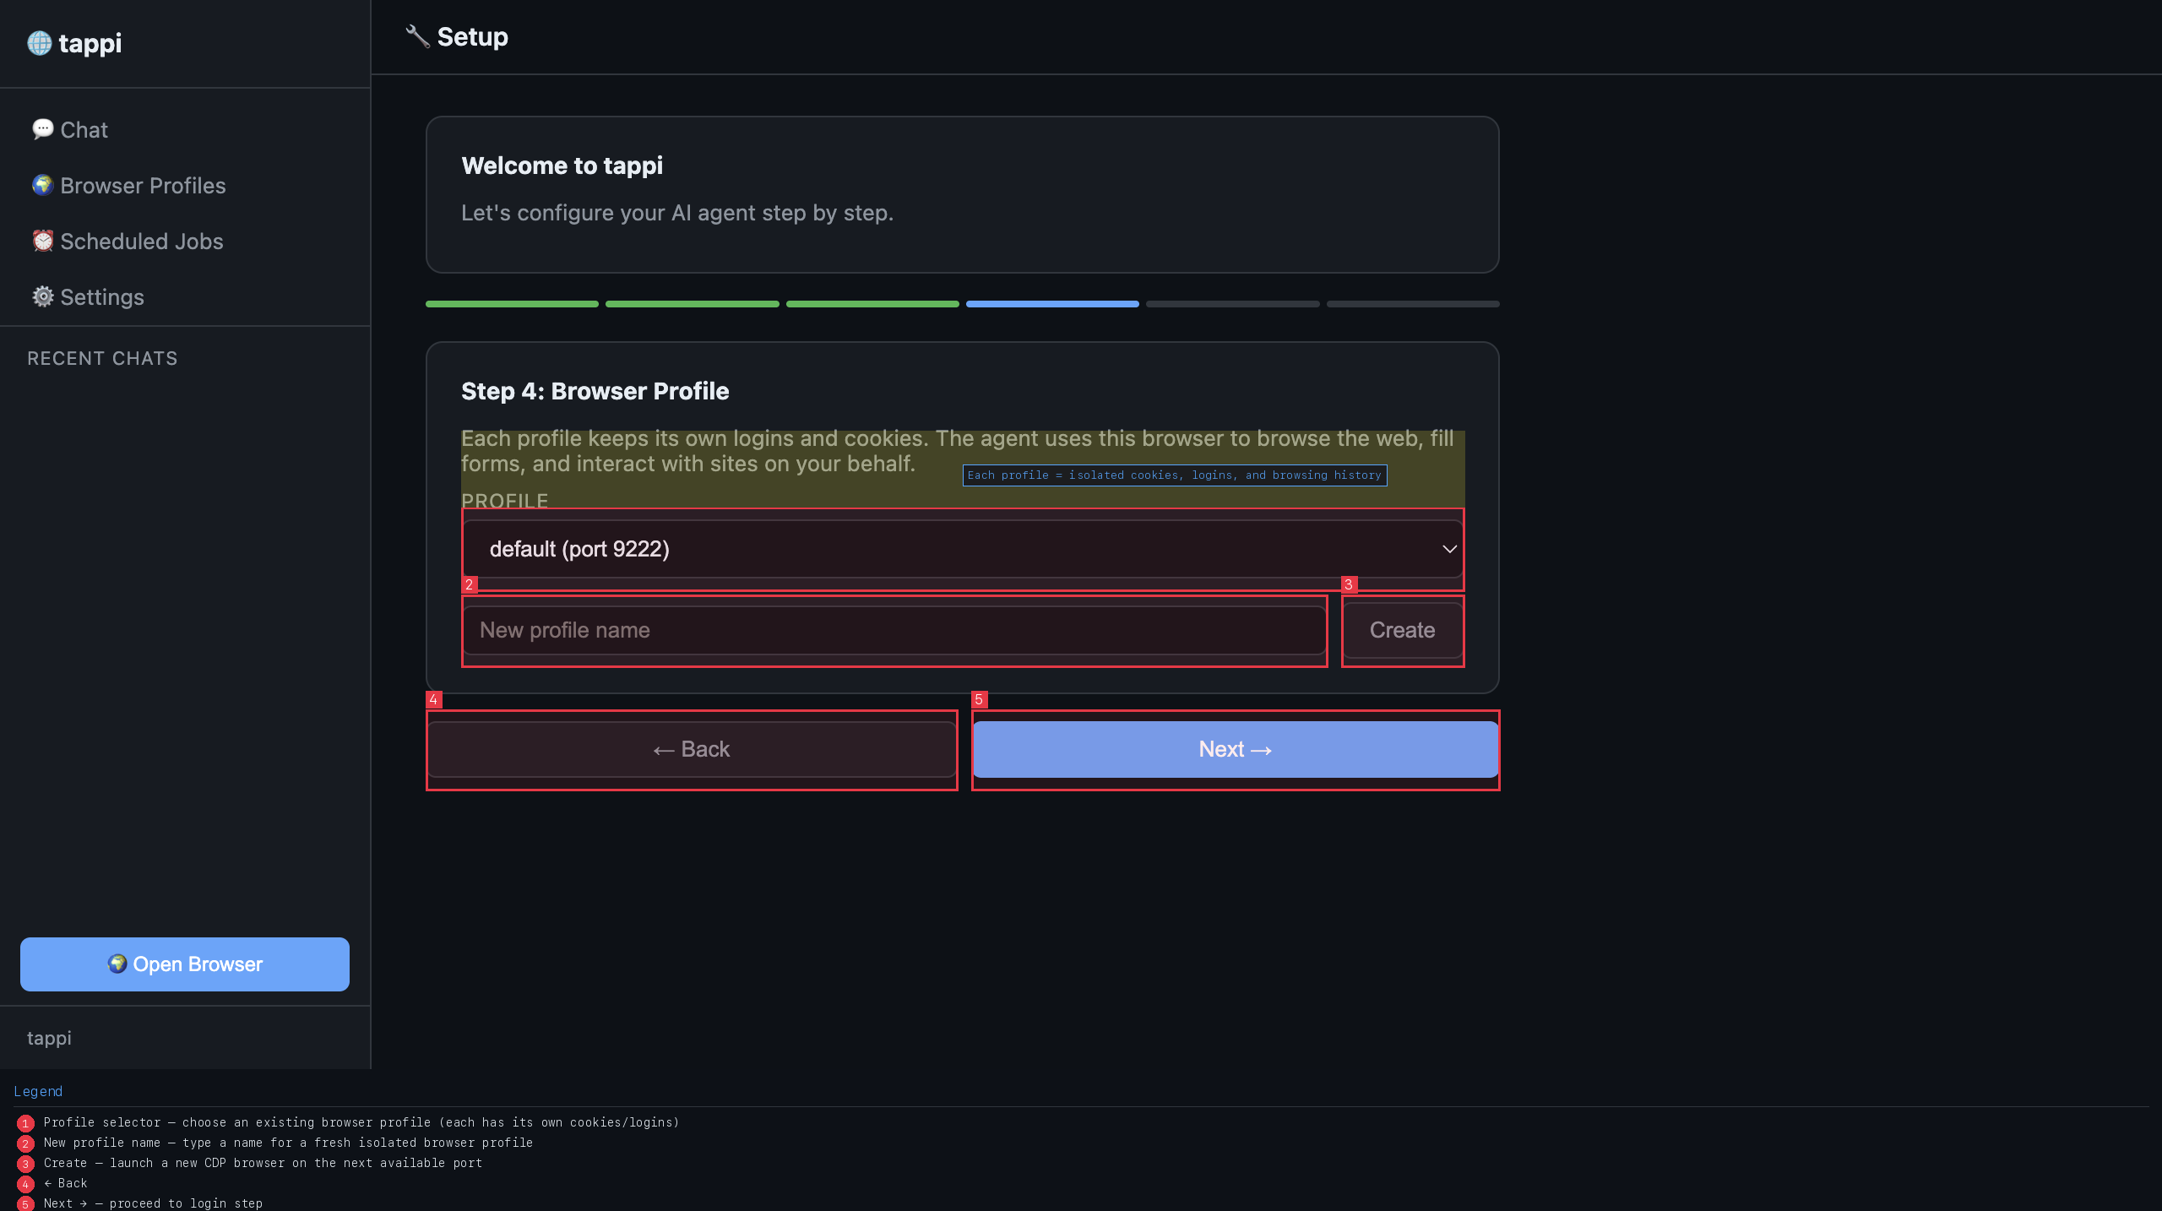Expand the default (port 9222) chevron
2162x1211 pixels.
1449,550
